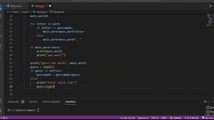214x120 pixels.
Task: Change file encoding UTF-8
Action: (154, 118)
